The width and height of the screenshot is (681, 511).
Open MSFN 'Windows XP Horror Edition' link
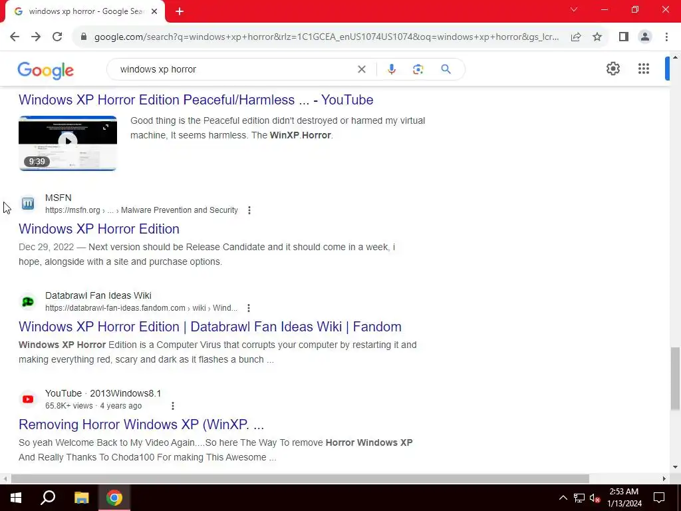pos(99,229)
